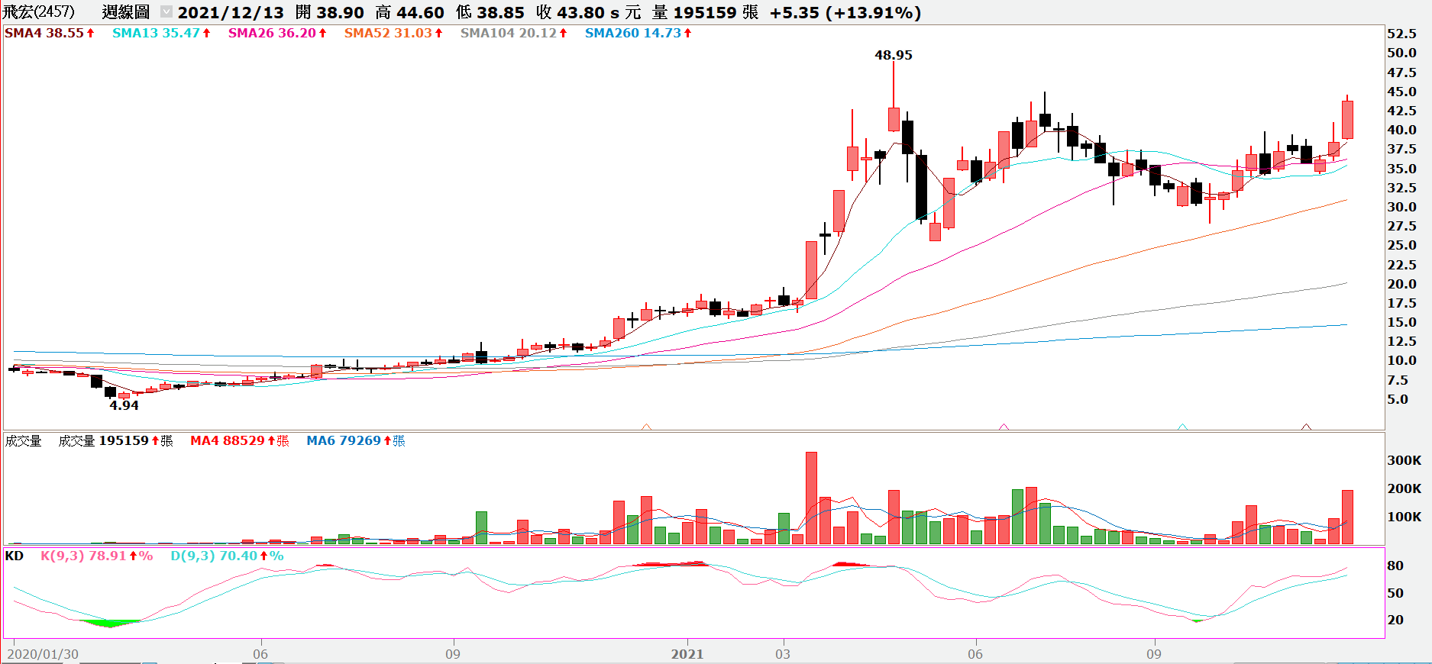Click the SMA52 31.03 indicator label
The image size is (1432, 664).
(388, 33)
